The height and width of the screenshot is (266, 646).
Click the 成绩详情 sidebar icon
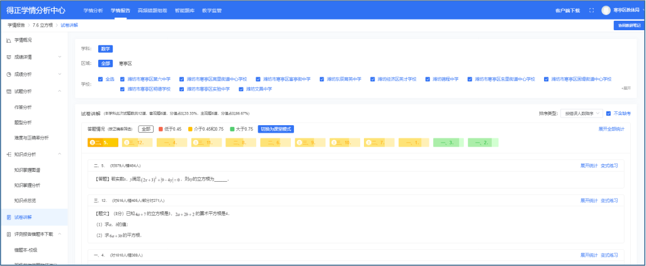click(x=9, y=57)
